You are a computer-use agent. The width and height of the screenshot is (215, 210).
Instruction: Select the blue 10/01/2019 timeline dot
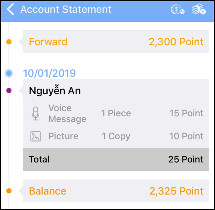tap(9, 73)
